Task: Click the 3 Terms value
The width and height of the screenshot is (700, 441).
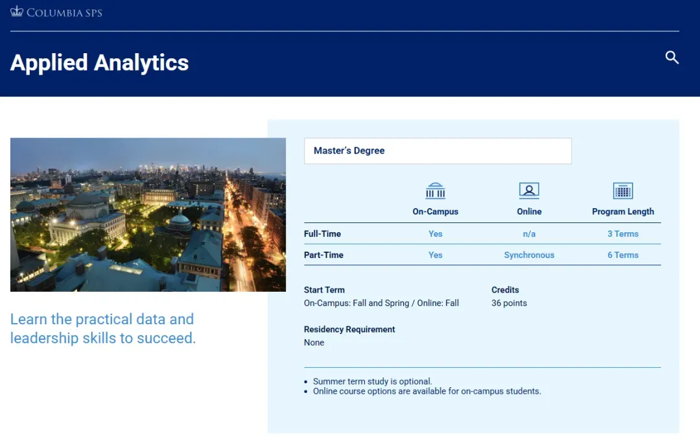Action: [x=623, y=233]
